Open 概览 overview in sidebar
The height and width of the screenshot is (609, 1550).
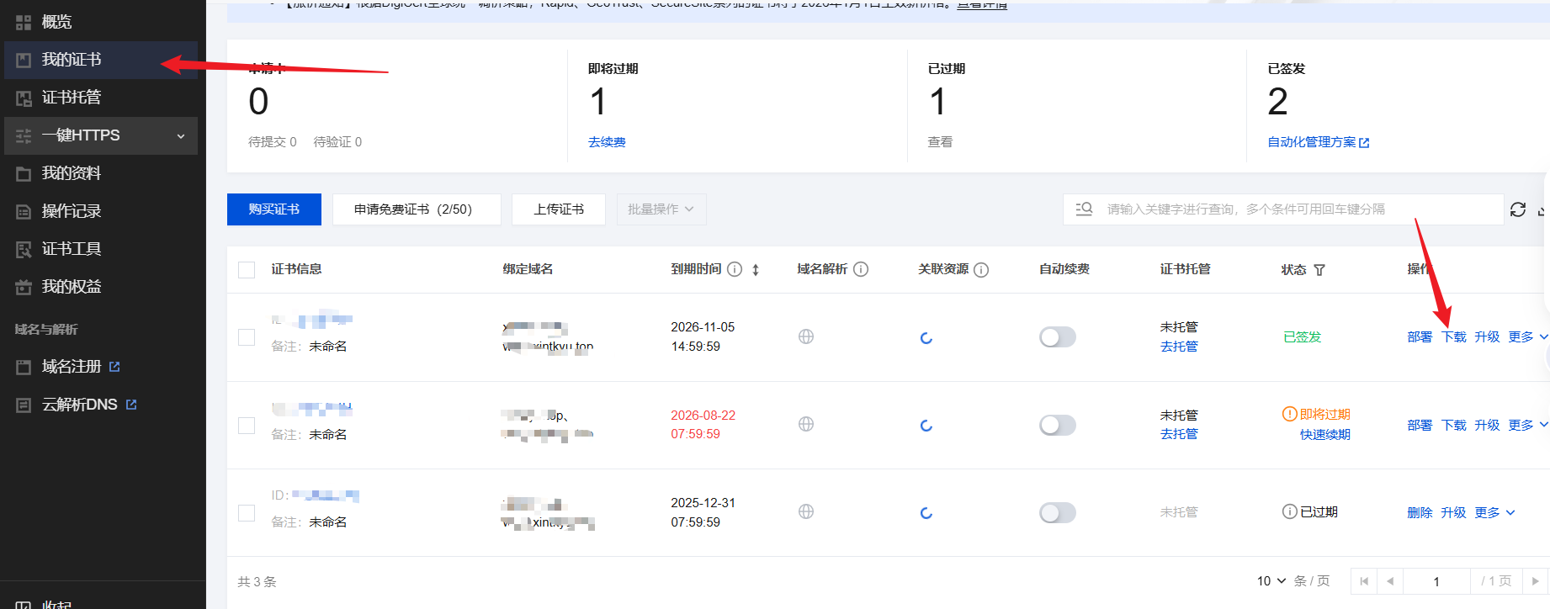(56, 22)
